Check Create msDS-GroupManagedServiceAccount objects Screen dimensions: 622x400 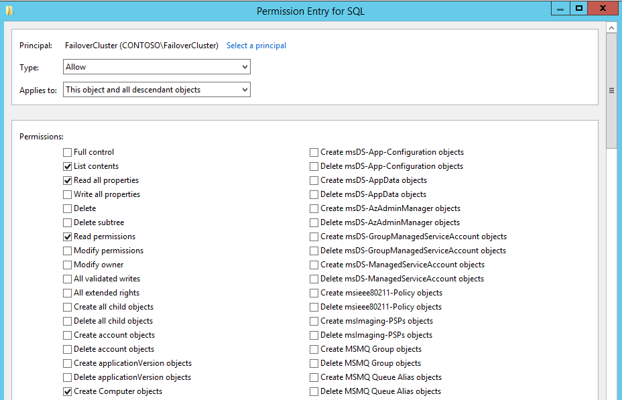coord(314,237)
